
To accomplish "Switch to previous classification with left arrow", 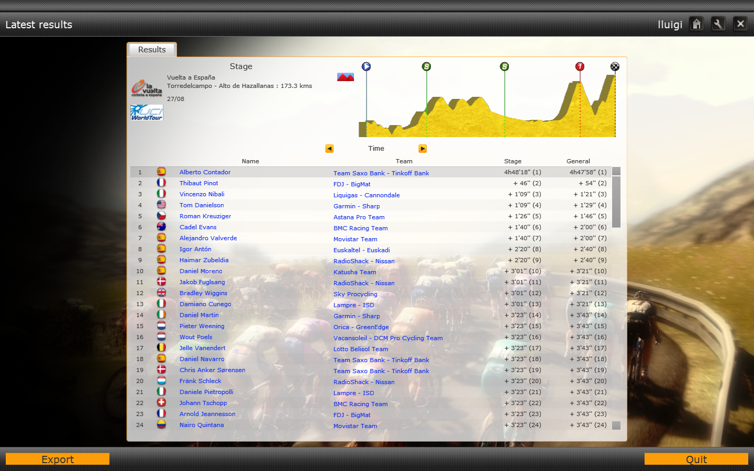I will tap(329, 149).
